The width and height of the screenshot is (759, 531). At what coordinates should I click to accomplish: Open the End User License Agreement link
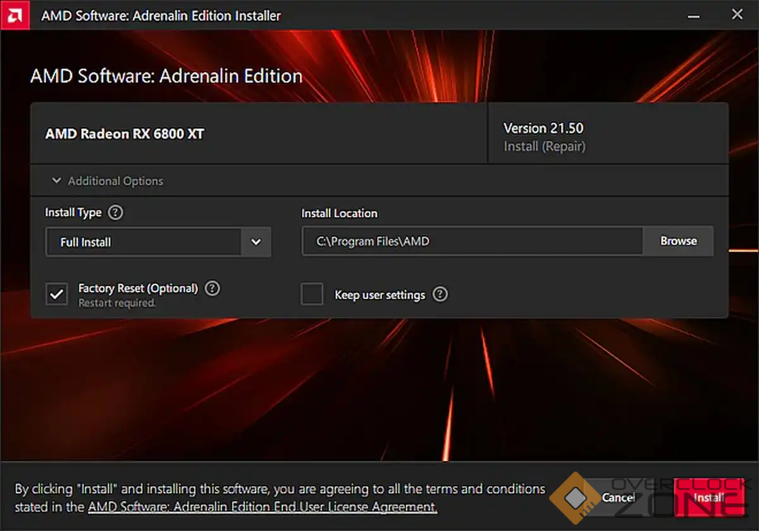point(262,506)
